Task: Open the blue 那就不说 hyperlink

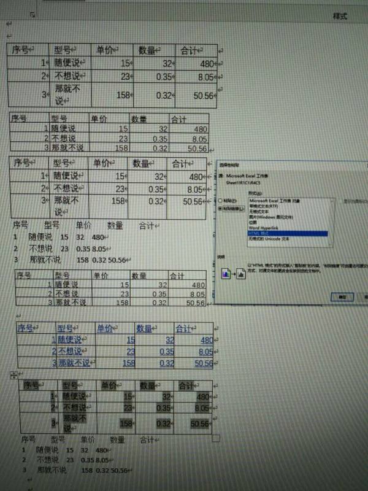Action: [74, 363]
